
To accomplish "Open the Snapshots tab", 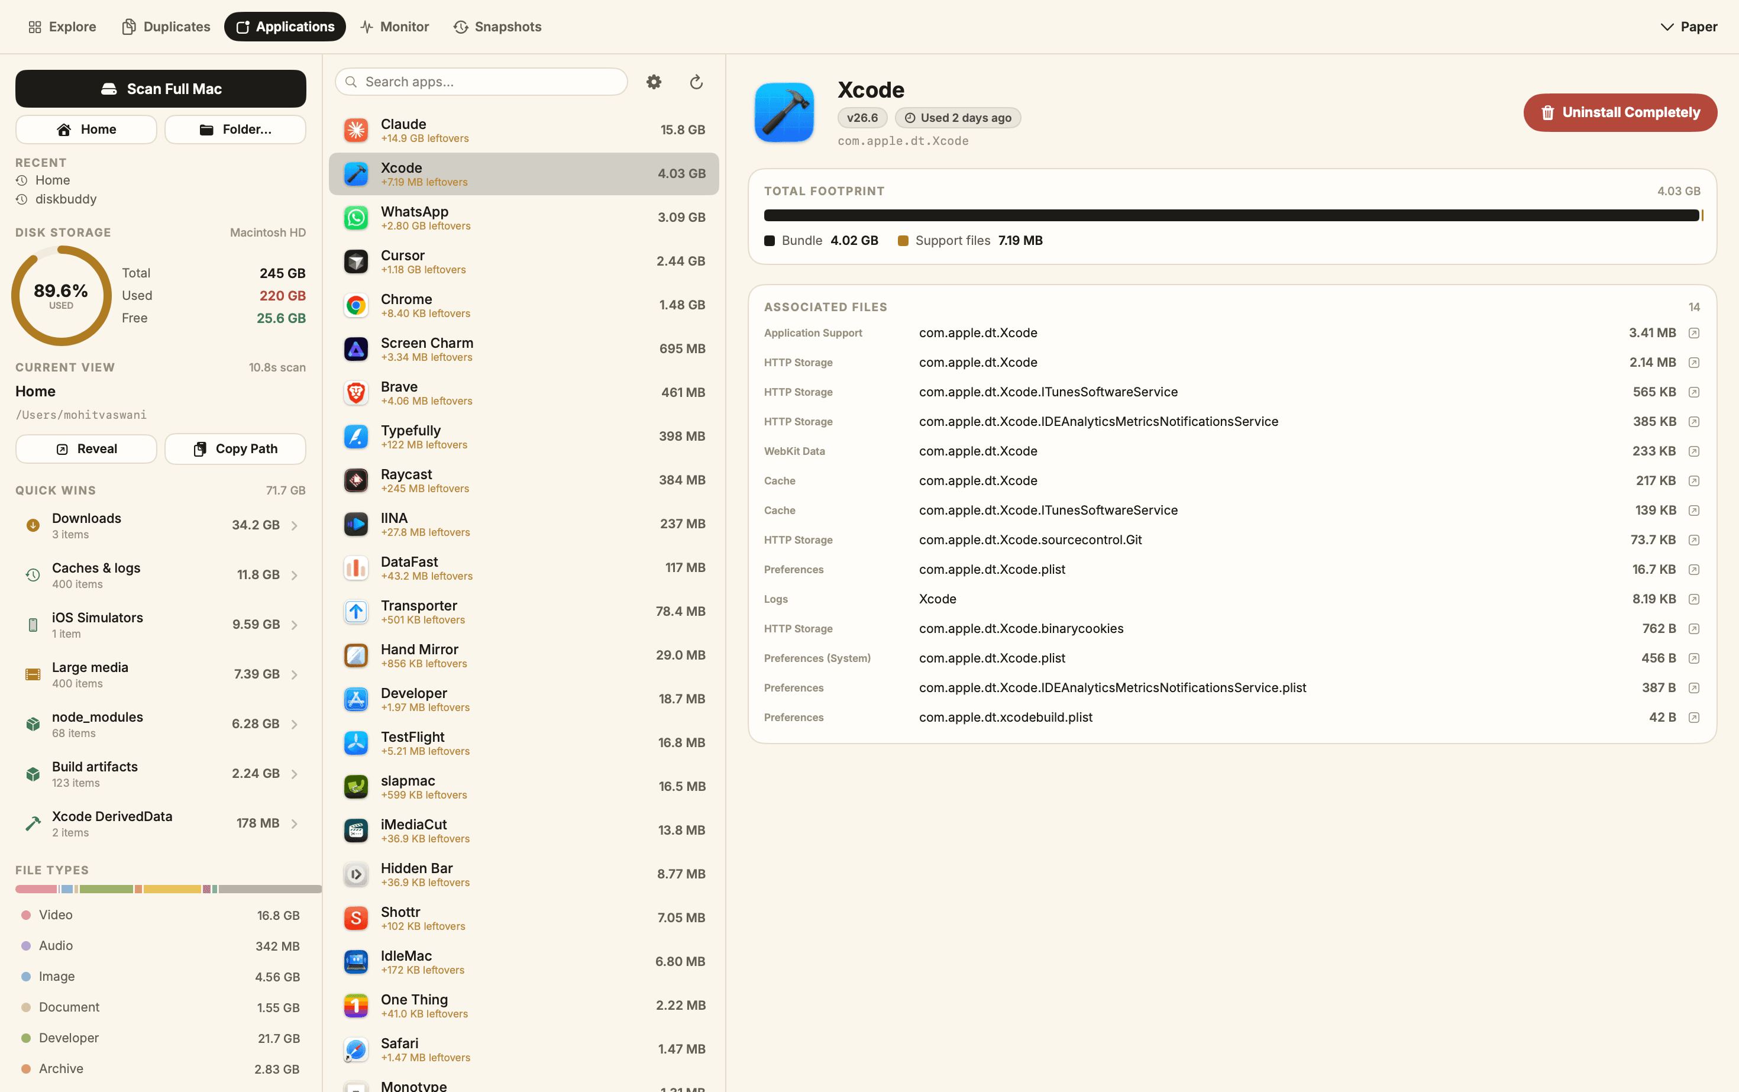I will pyautogui.click(x=497, y=27).
